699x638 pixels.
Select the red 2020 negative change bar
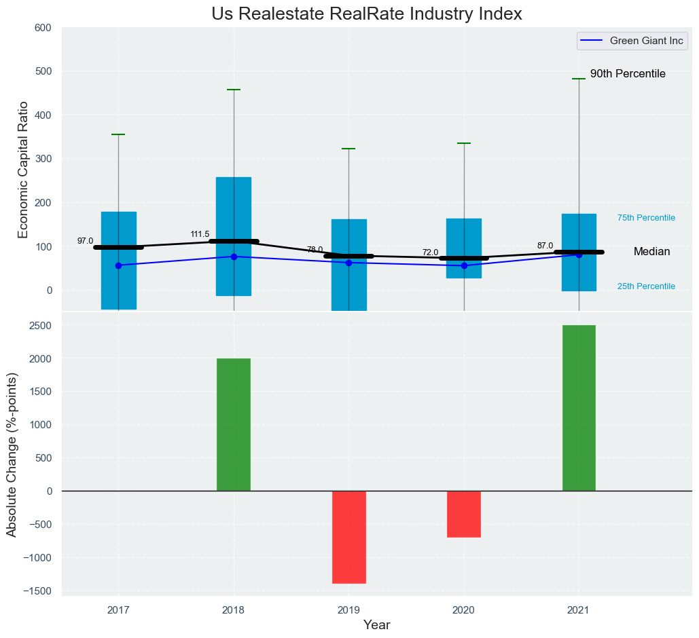pos(464,514)
